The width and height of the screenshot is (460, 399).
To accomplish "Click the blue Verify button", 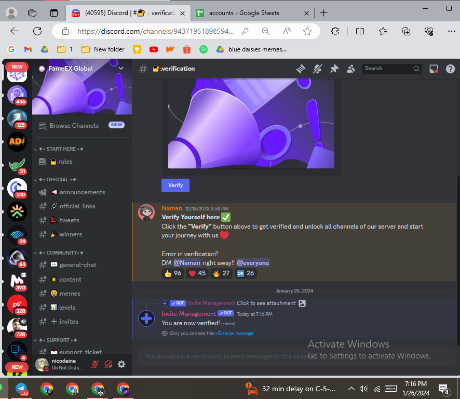I will point(175,185).
